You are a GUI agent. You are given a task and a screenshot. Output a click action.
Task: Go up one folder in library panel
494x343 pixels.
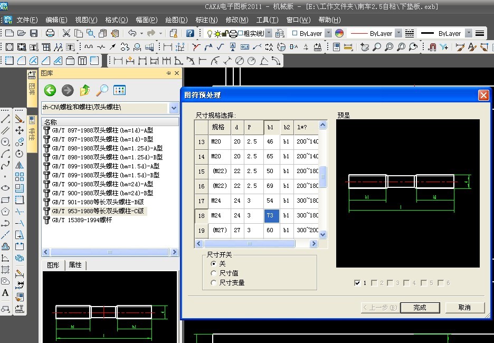(x=84, y=90)
